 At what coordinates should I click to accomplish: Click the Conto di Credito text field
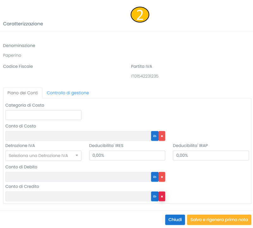[78, 196]
